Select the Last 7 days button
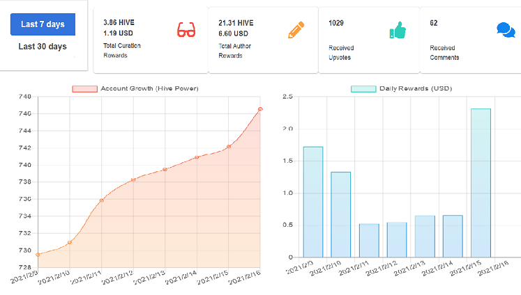Image resolution: width=521 pixels, height=295 pixels. [43, 24]
